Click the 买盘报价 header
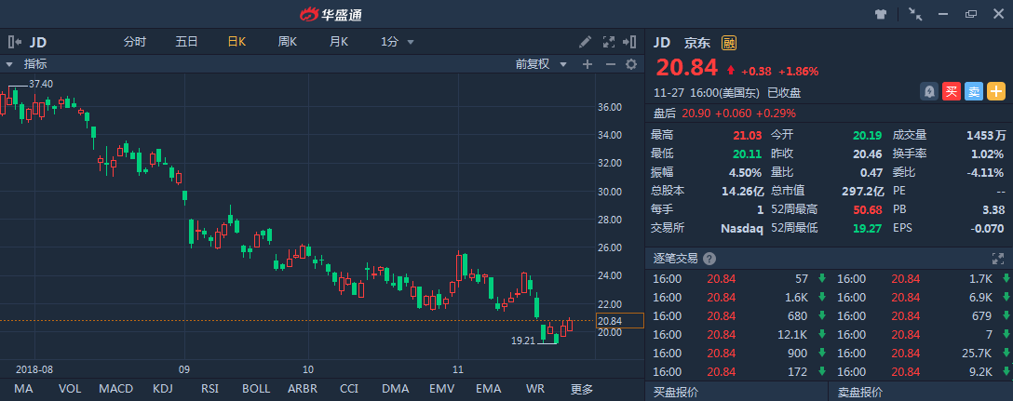The image size is (1013, 401). click(676, 392)
